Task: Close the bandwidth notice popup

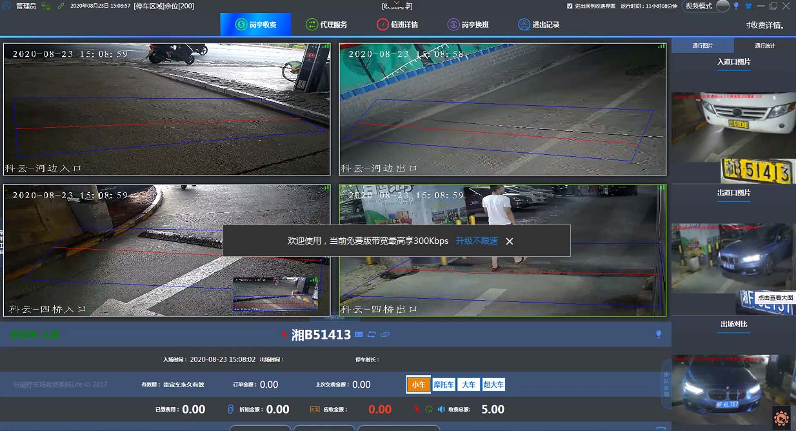Action: pyautogui.click(x=510, y=241)
